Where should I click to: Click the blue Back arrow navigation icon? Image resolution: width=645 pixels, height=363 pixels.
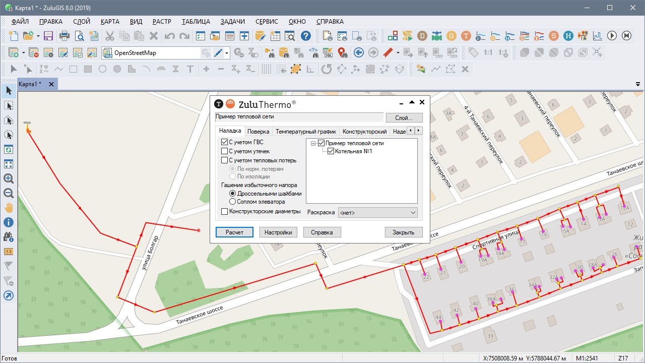pos(358,52)
